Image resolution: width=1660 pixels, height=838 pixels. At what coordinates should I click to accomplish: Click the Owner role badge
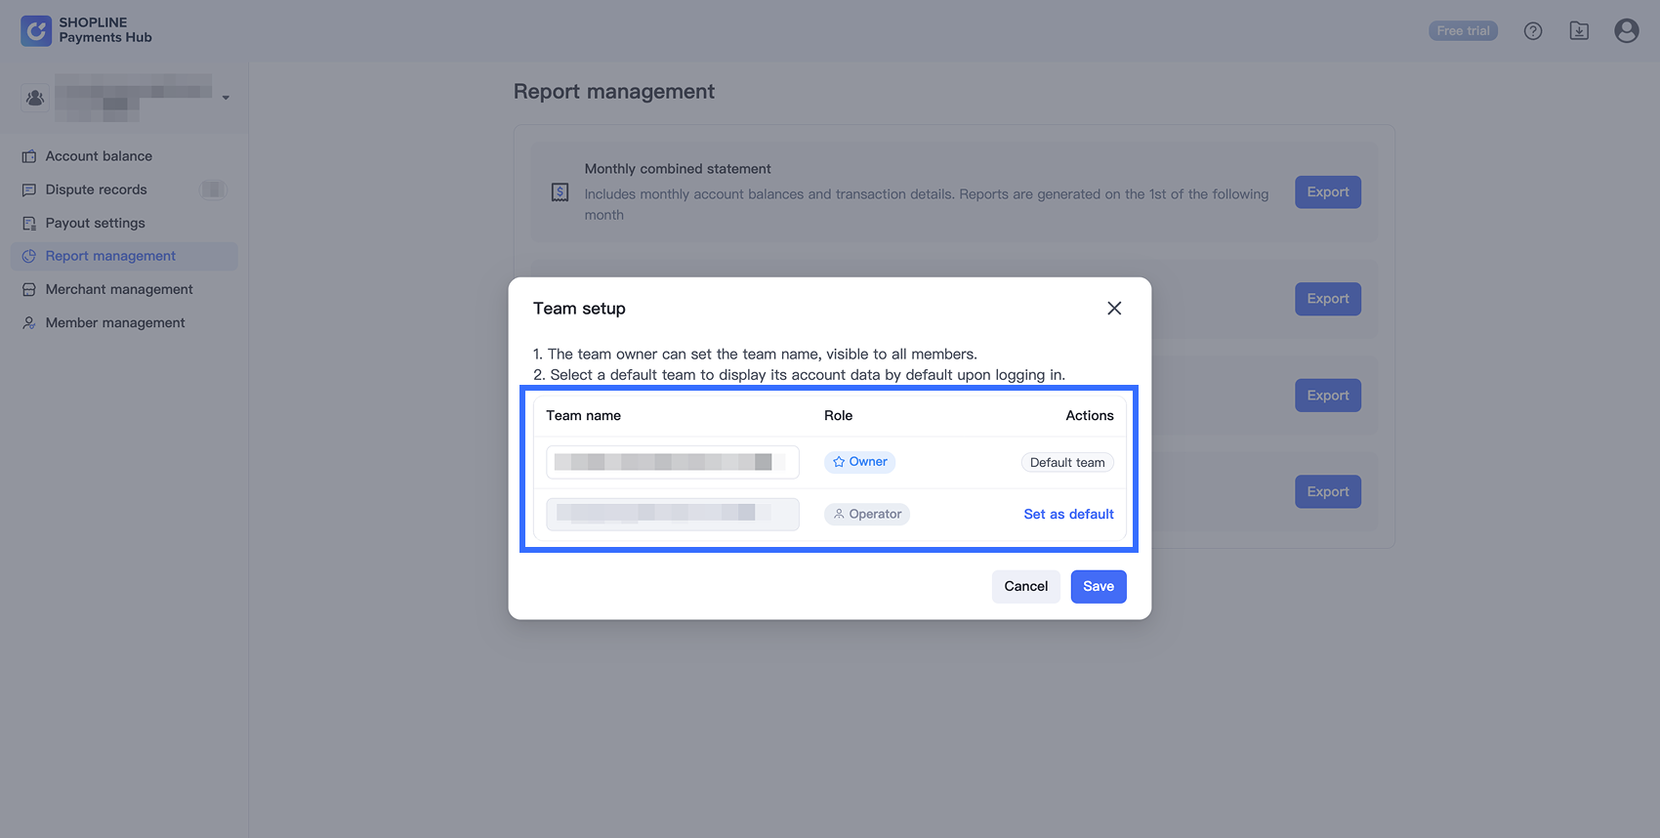point(859,462)
